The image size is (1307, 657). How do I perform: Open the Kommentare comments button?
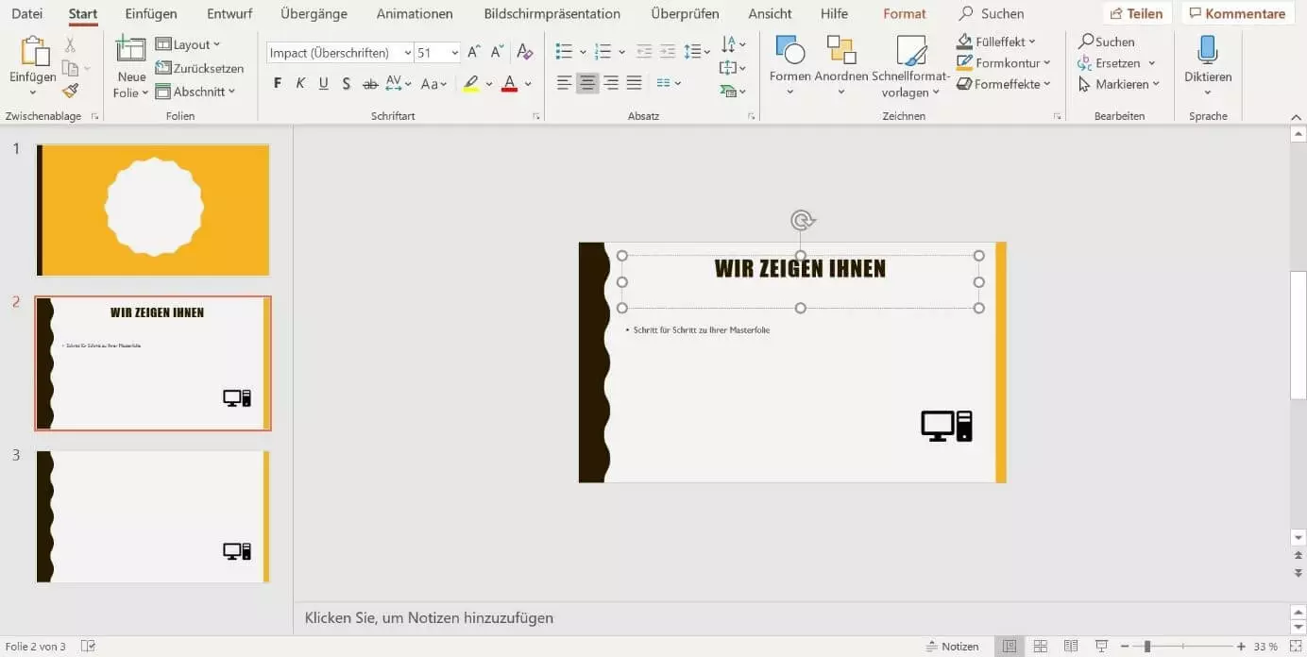(1237, 14)
